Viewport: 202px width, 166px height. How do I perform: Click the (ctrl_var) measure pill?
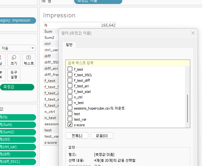[18, 147]
